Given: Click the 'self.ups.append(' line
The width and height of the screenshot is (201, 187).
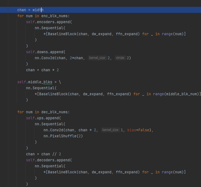Looking at the screenshot, I should tap(44, 118).
